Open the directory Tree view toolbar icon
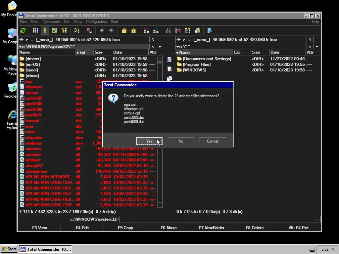339x254 pixels. (x=64, y=30)
